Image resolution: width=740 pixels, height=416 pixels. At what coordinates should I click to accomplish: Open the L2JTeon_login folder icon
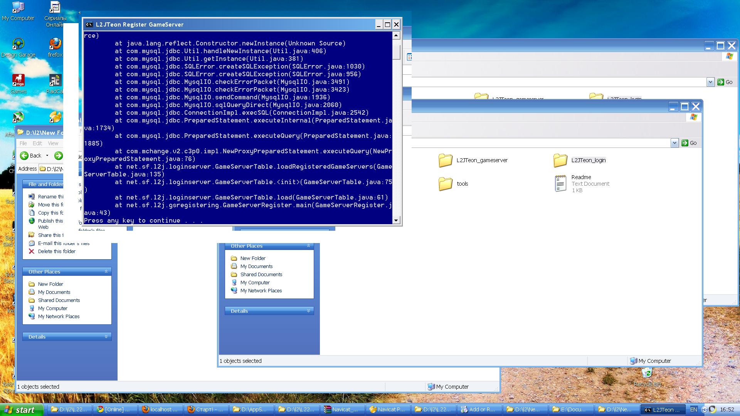(x=560, y=160)
